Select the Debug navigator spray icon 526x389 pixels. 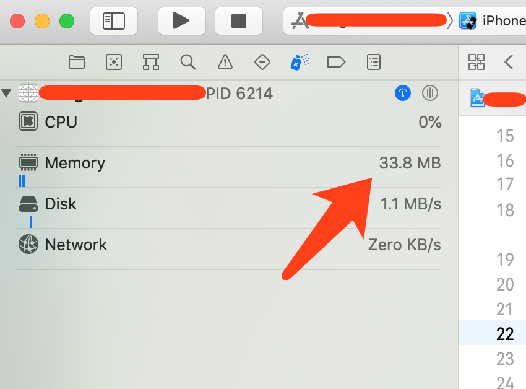pyautogui.click(x=300, y=62)
